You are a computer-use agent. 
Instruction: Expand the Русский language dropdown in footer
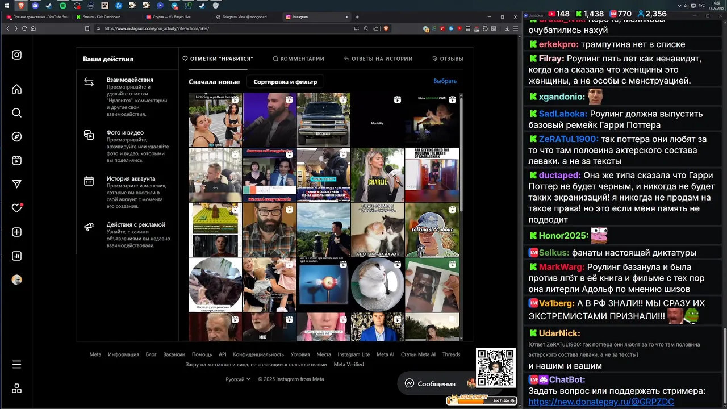click(x=238, y=379)
